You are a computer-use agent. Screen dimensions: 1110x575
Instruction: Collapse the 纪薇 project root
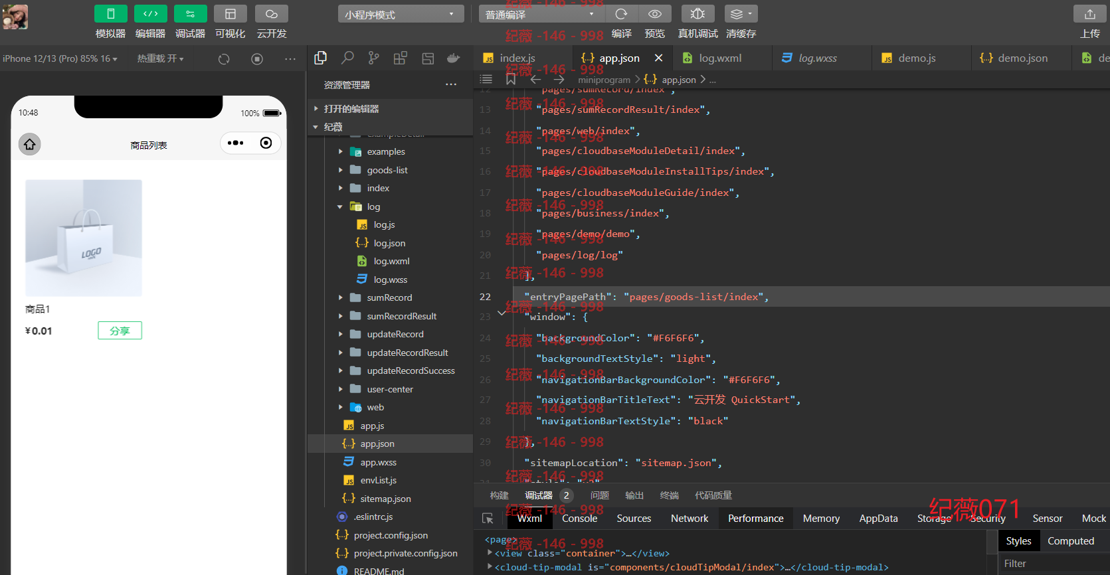click(390, 127)
